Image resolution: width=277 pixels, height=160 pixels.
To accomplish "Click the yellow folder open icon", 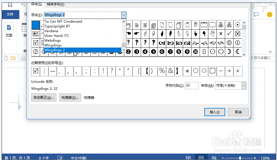I will (13, 58).
